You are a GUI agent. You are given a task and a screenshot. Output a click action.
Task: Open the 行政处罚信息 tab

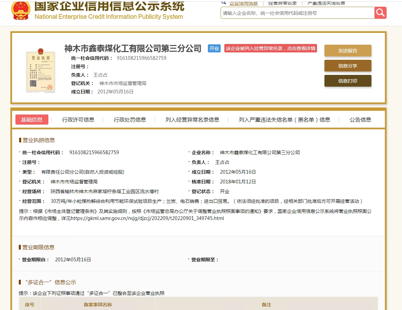coord(130,120)
